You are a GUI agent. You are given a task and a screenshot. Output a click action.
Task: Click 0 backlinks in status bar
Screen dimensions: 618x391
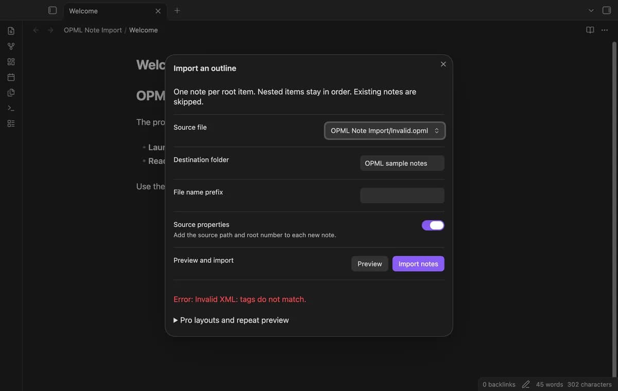tap(499, 384)
